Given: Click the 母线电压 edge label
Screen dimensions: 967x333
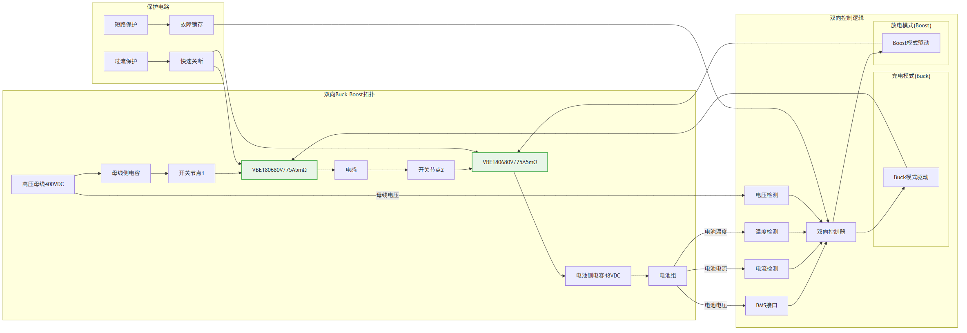Looking at the screenshot, I should click(x=388, y=195).
